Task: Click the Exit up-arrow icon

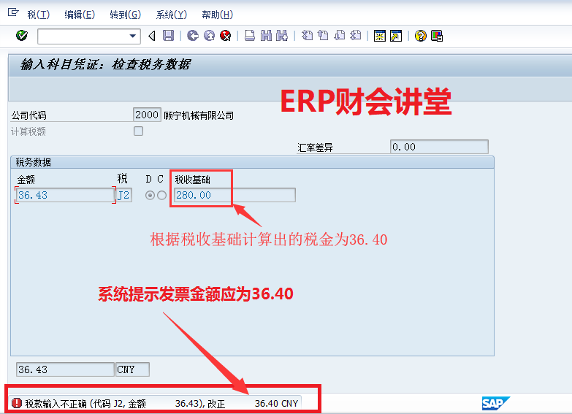Action: coord(209,36)
